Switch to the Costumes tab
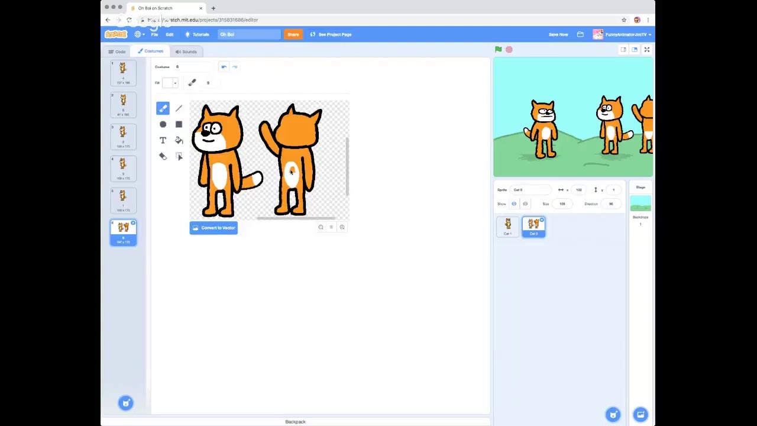 coord(150,51)
